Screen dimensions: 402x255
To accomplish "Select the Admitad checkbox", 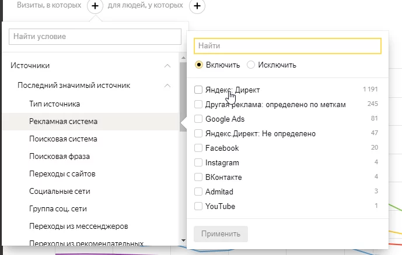I will [x=198, y=192].
